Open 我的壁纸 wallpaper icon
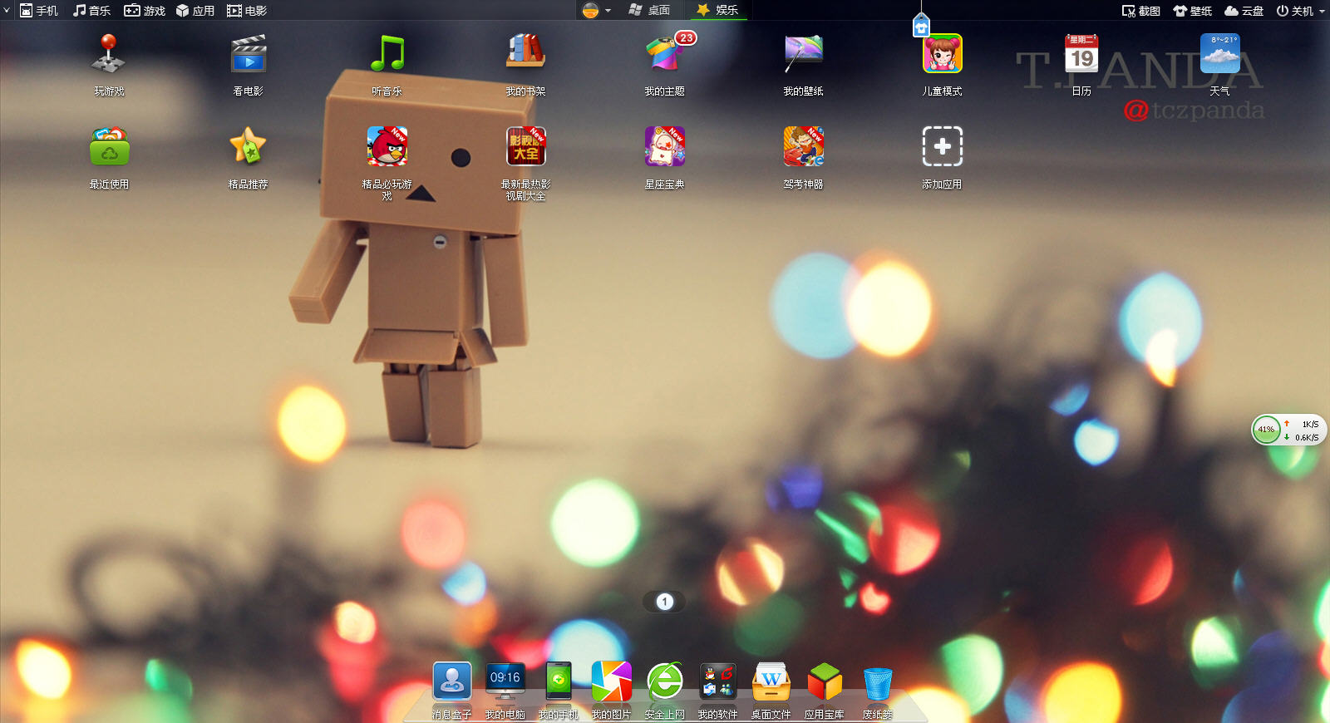This screenshot has height=723, width=1330. (804, 54)
